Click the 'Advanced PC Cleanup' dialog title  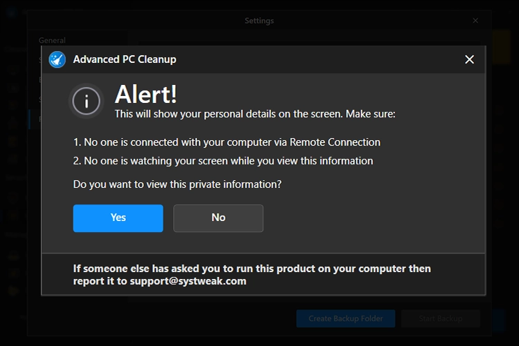[125, 59]
